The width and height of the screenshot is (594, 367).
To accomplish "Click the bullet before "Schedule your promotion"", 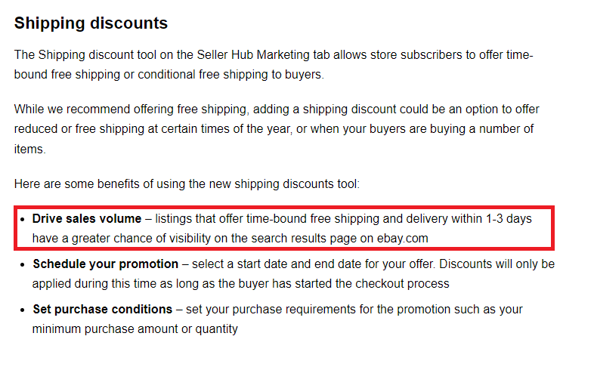I will pos(24,264).
